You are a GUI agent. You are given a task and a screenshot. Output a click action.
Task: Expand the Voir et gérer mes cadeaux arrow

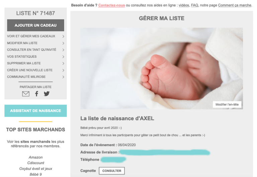coord(63,36)
